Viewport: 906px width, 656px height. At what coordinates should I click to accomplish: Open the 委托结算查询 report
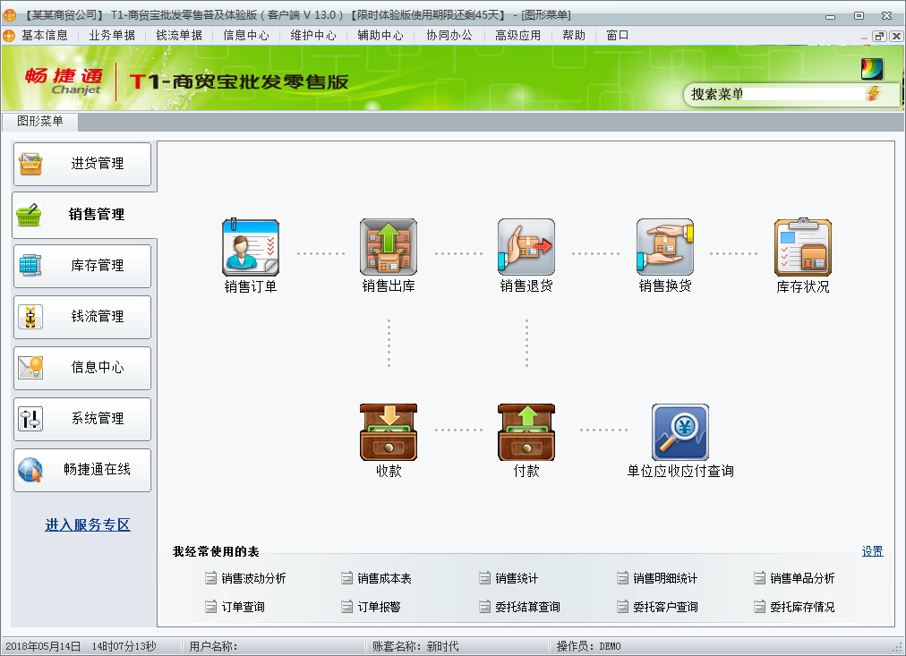pos(527,607)
